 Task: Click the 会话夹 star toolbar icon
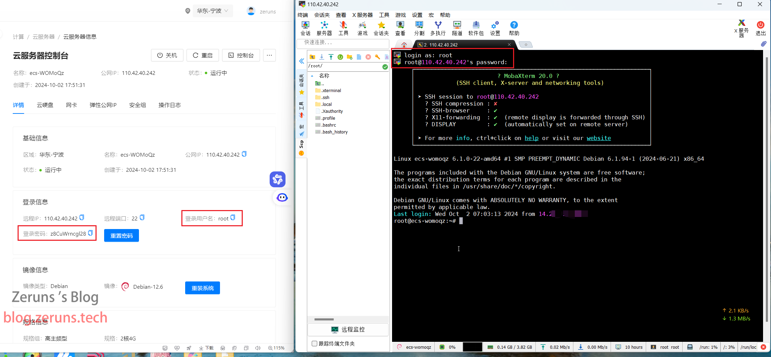pos(381,28)
